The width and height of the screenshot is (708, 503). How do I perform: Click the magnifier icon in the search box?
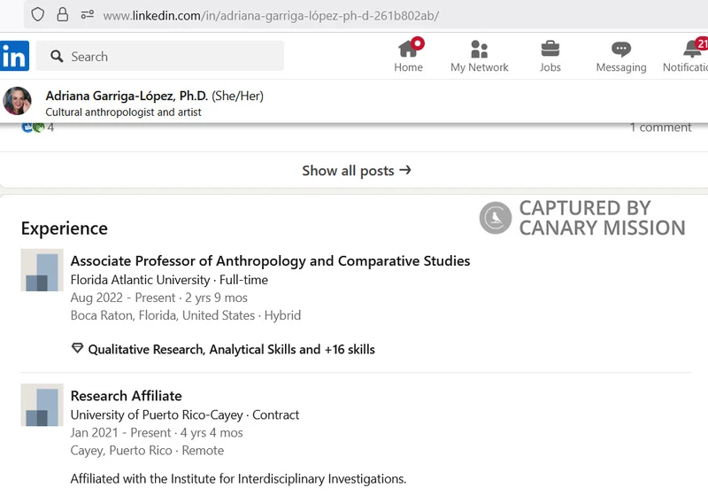[x=57, y=57]
